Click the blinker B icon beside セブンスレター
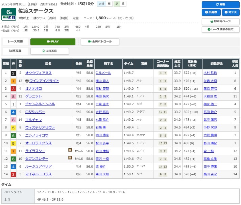 pos(70,158)
